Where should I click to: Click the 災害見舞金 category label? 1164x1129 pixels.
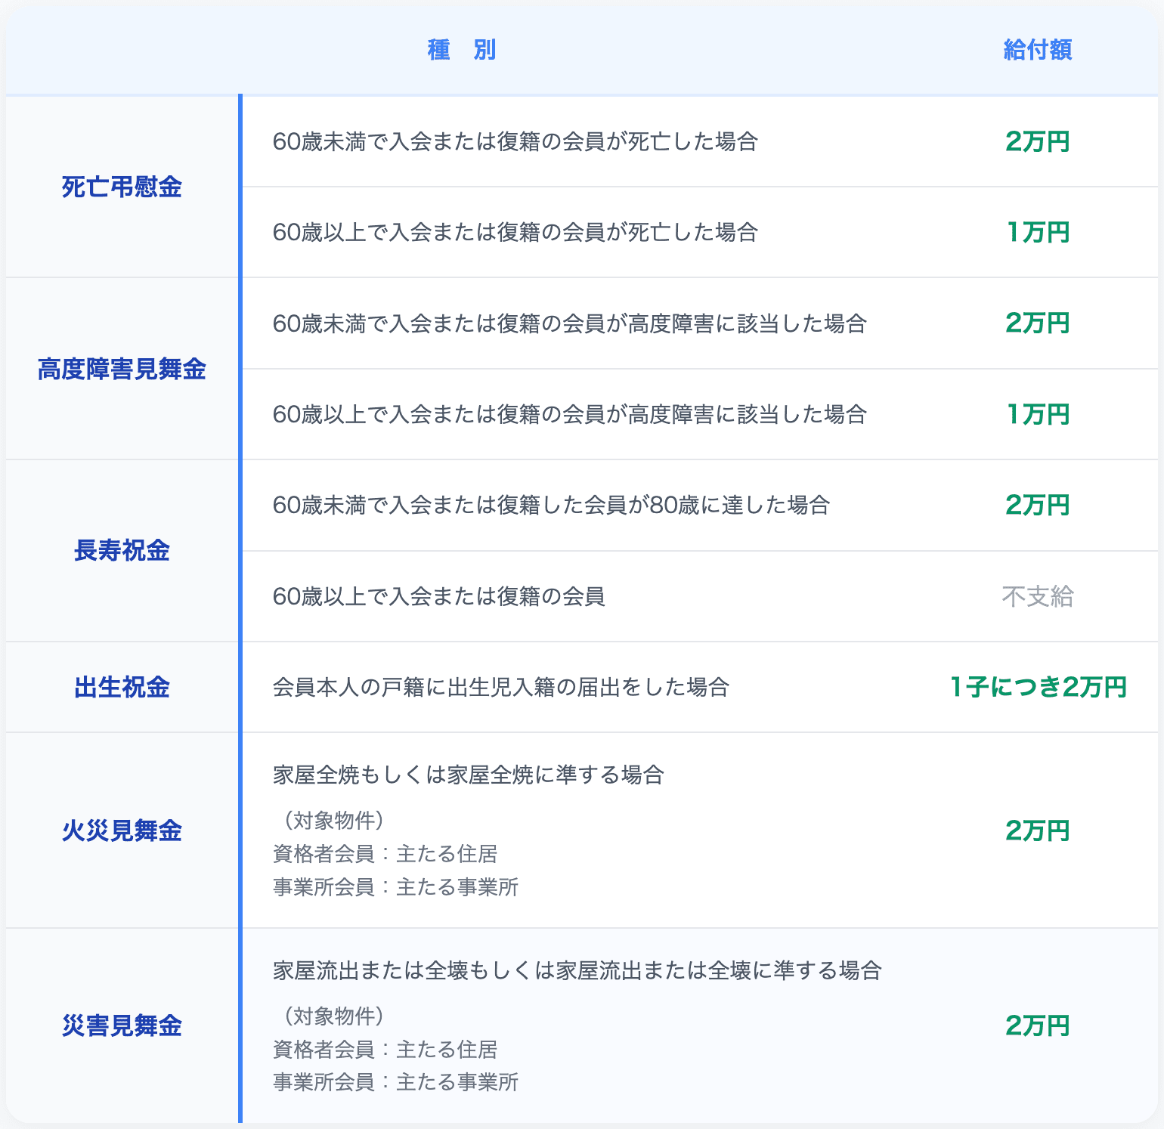(122, 1025)
